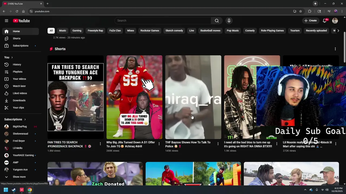This screenshot has height=194, width=346.
Task: Open options for the Lil Noonie short
Action: (x=336, y=144)
